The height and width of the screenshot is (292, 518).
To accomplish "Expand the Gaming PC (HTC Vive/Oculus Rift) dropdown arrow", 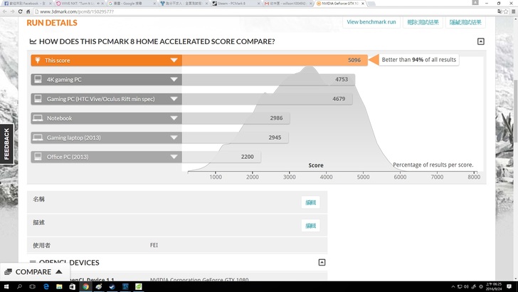I will (174, 98).
